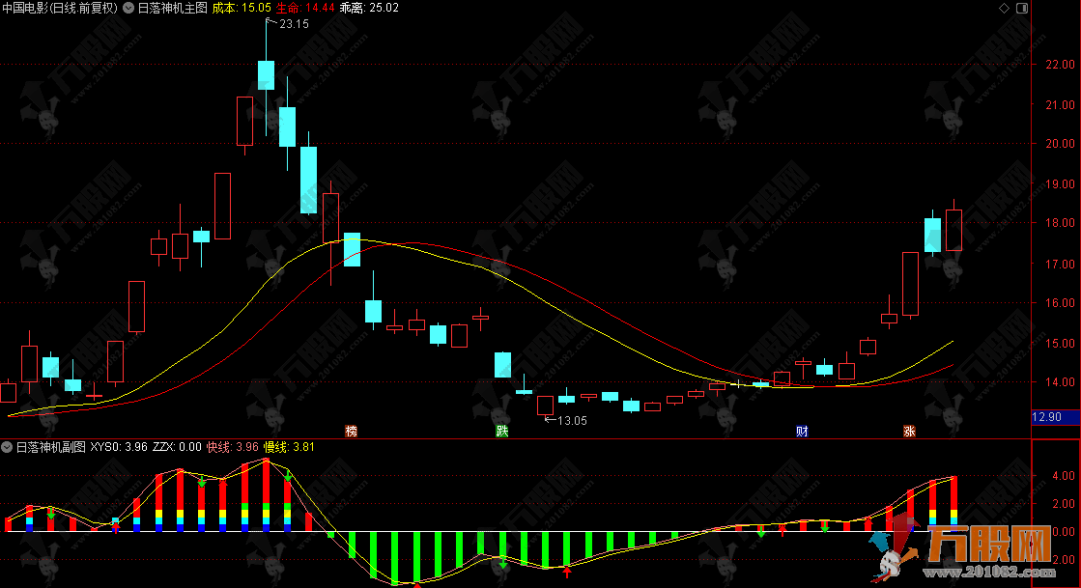This screenshot has width=1081, height=588.
Task: Click the red 涨 event marker
Action: pos(909,432)
